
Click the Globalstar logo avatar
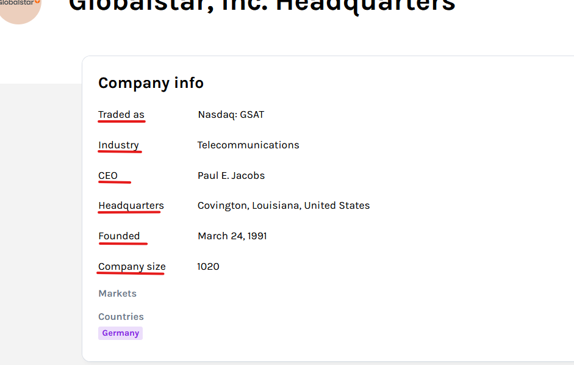[x=19, y=8]
